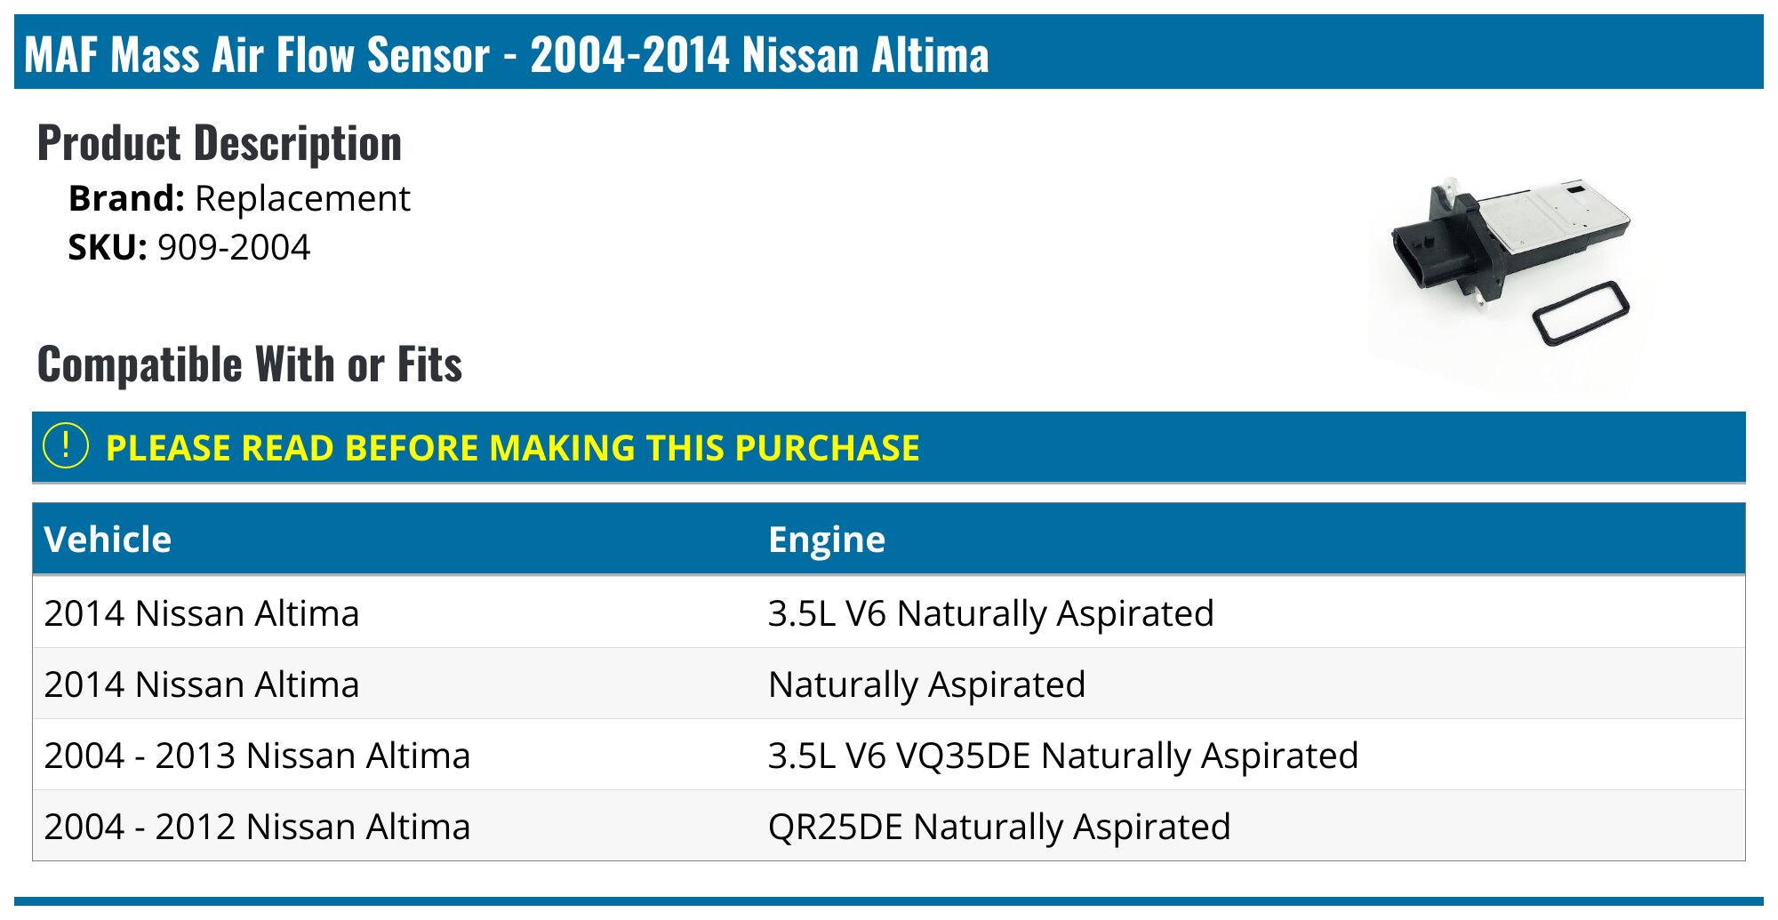Click the Brand Replacement text

click(239, 198)
